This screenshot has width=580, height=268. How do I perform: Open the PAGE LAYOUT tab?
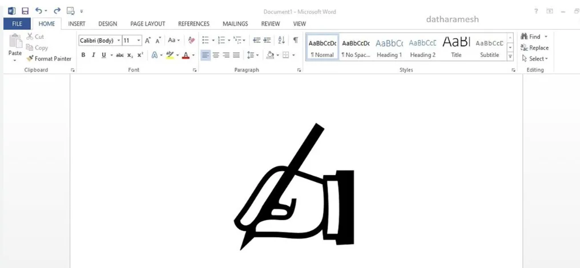(x=147, y=24)
